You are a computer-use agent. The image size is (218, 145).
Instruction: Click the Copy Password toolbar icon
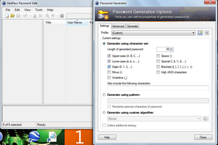click(40, 16)
